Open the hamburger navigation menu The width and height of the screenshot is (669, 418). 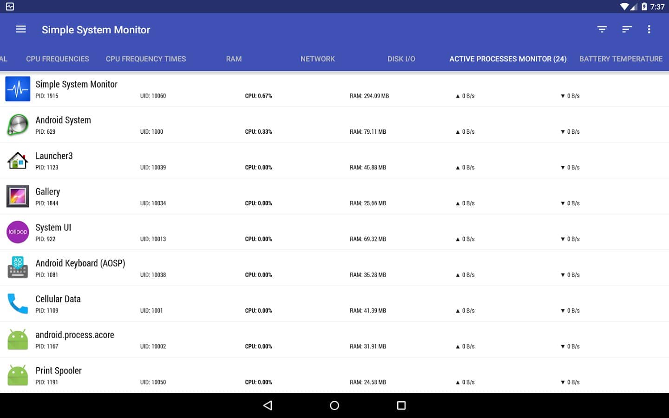[21, 29]
